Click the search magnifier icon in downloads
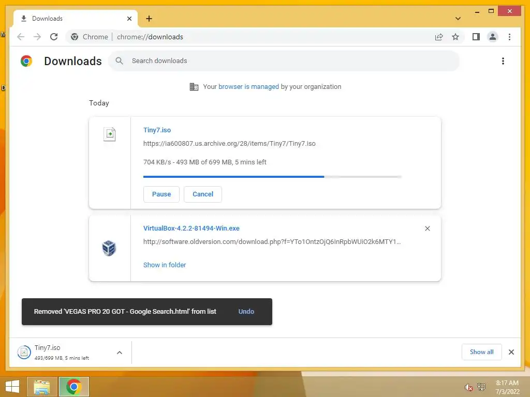The height and width of the screenshot is (397, 530). point(120,61)
